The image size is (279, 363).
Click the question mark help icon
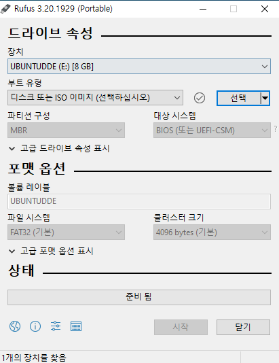pos(276,128)
